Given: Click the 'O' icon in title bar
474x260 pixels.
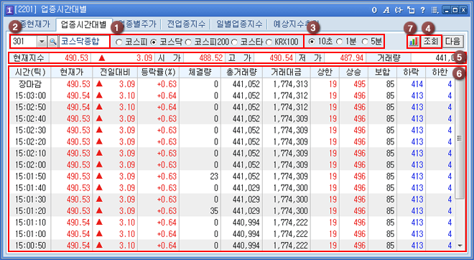Looking at the screenshot, I should pos(374,10).
